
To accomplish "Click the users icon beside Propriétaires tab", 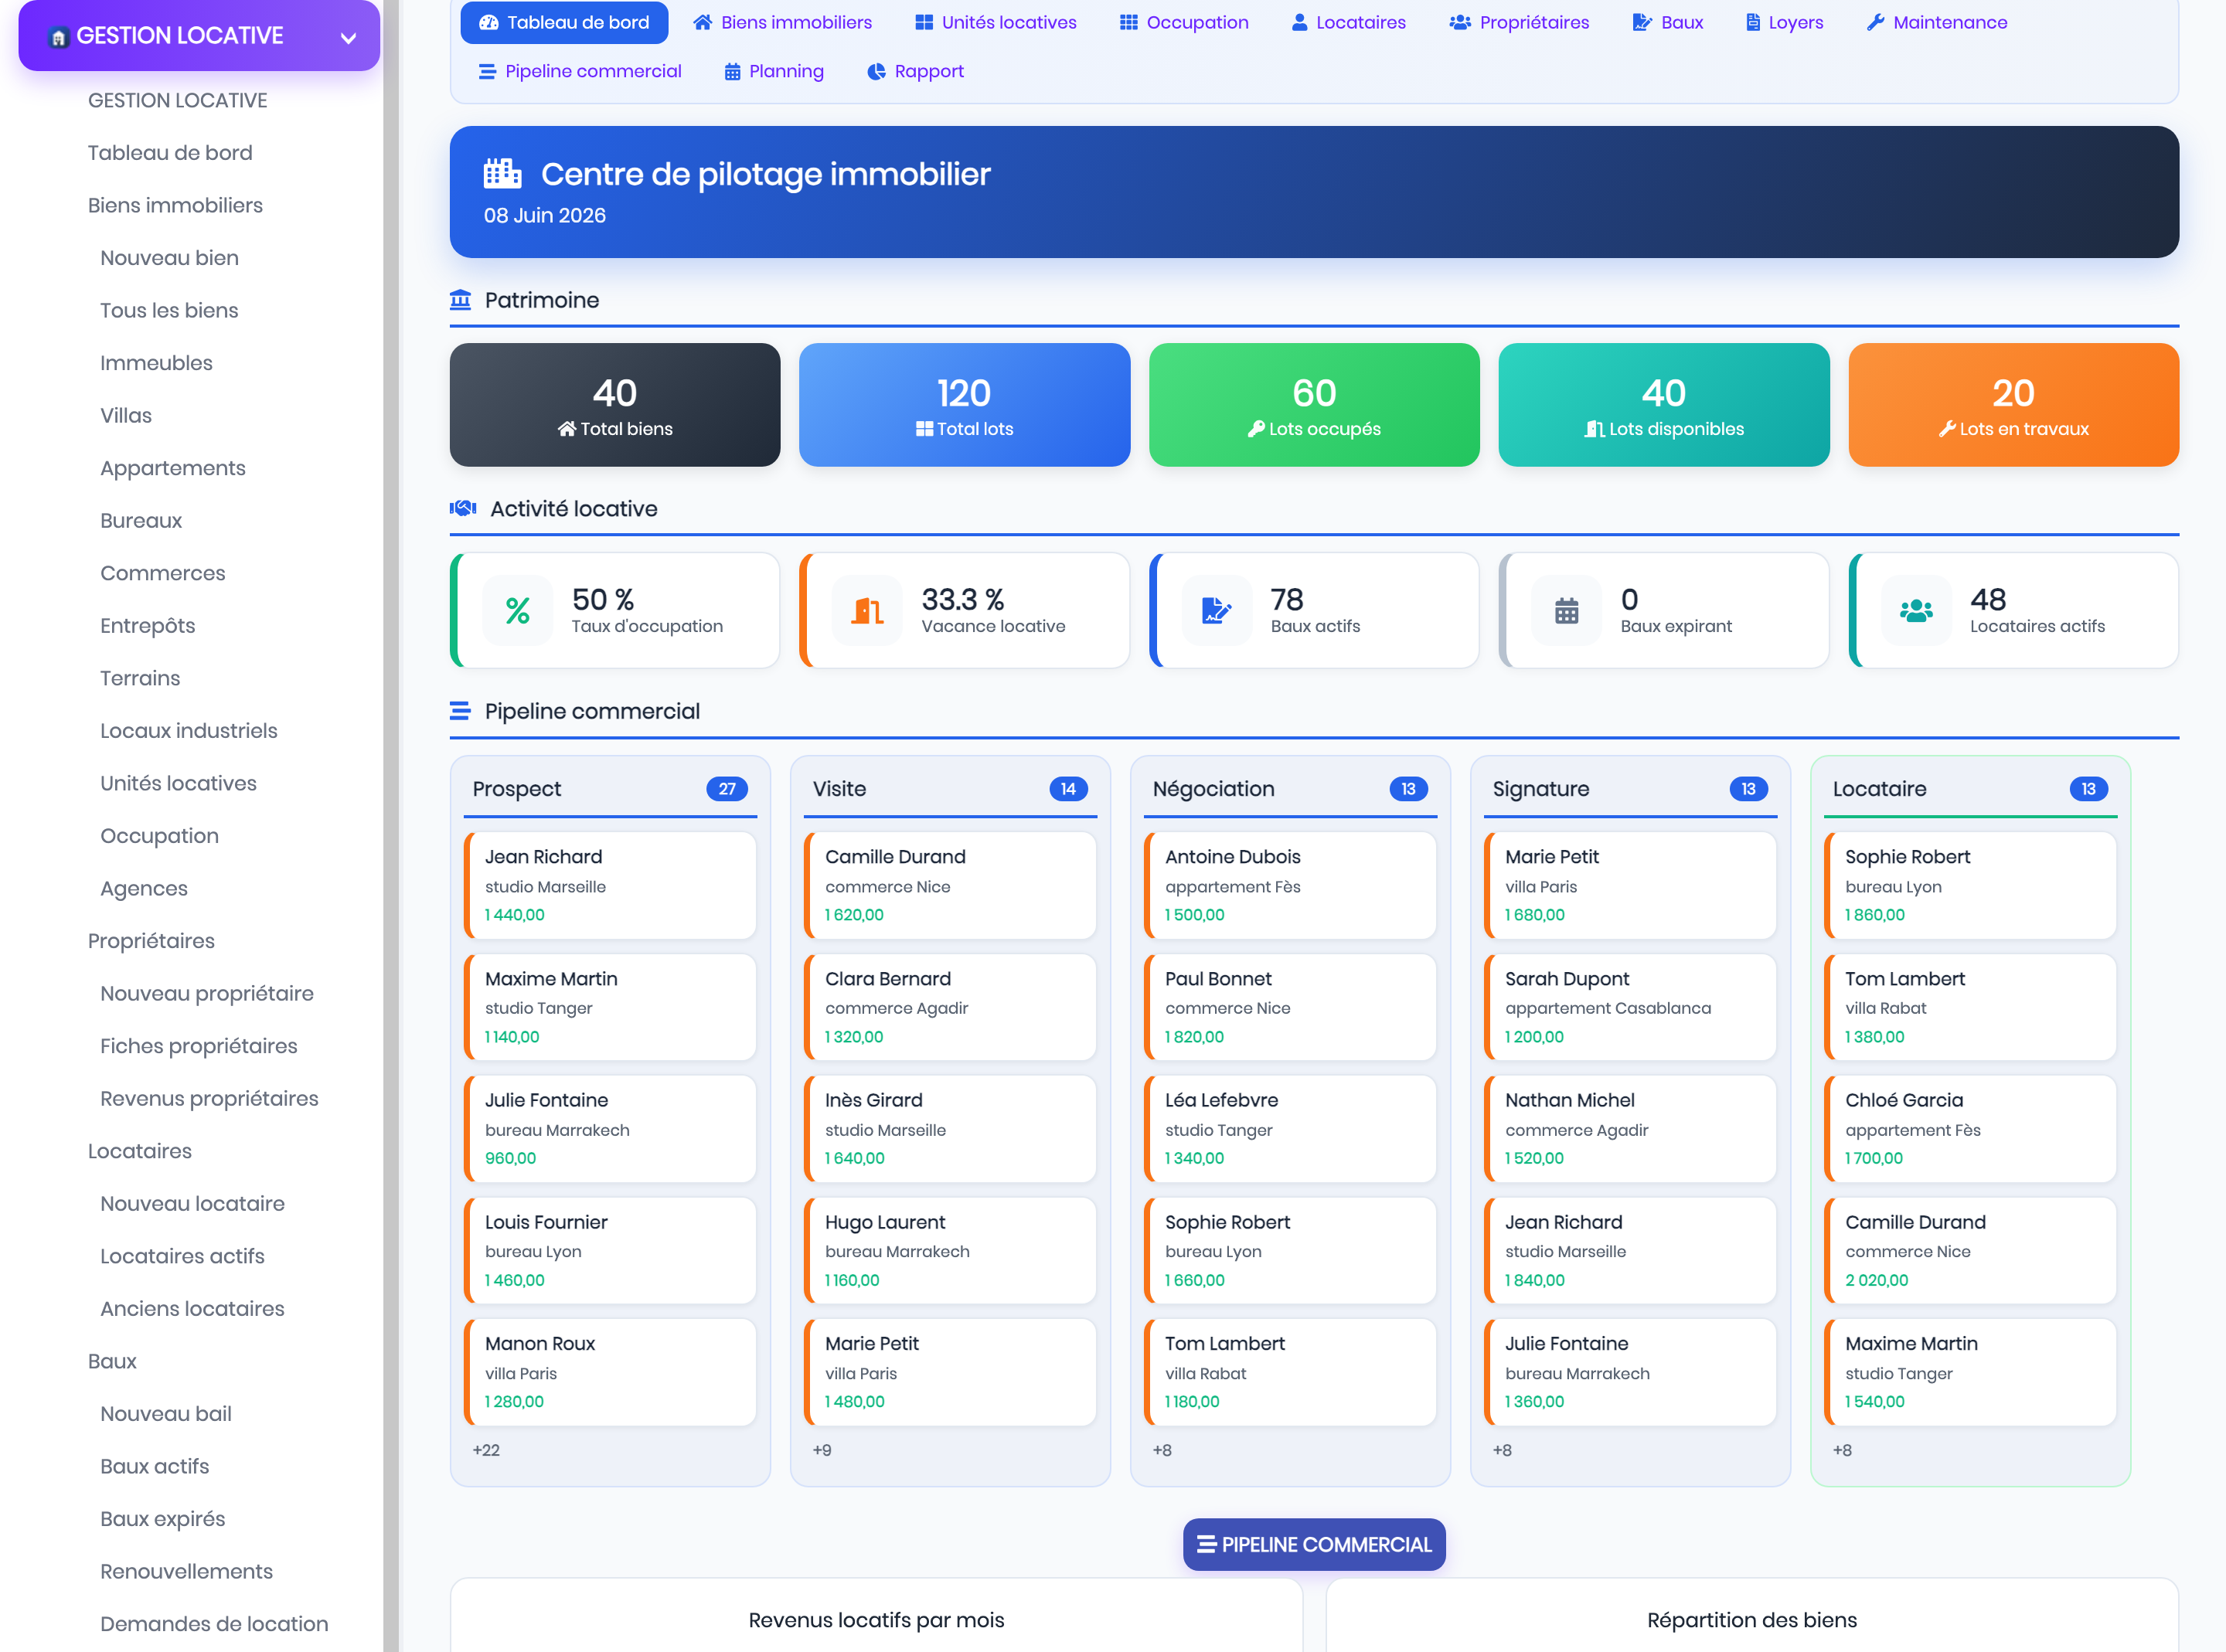I will point(1460,22).
